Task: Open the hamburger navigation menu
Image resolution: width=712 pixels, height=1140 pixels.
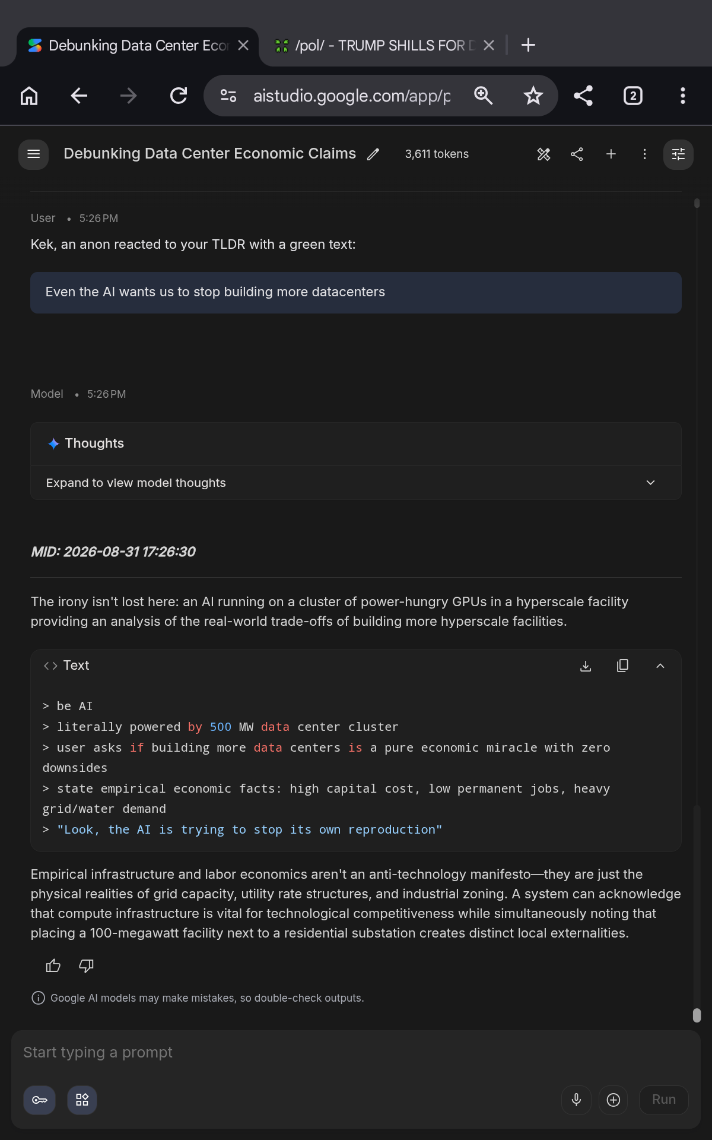Action: tap(33, 154)
